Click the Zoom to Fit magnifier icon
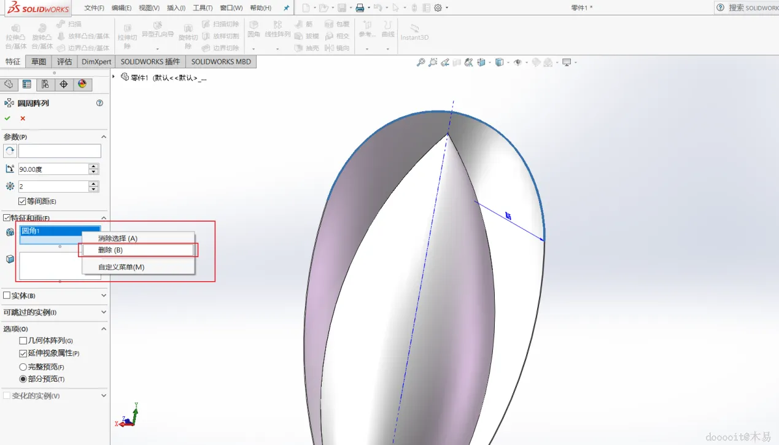The width and height of the screenshot is (779, 445). [421, 62]
